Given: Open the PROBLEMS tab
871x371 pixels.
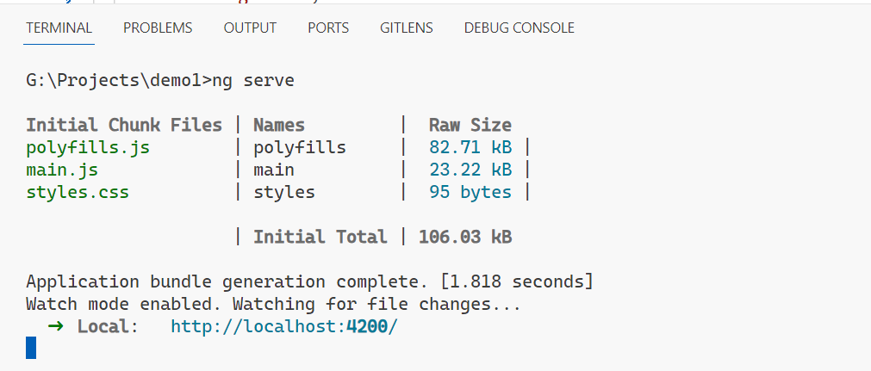Looking at the screenshot, I should 158,28.
